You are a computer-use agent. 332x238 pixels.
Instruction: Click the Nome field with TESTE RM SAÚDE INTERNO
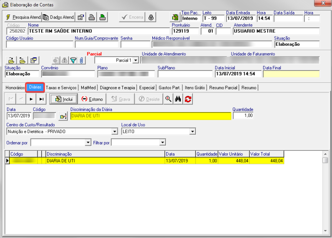coord(98,31)
